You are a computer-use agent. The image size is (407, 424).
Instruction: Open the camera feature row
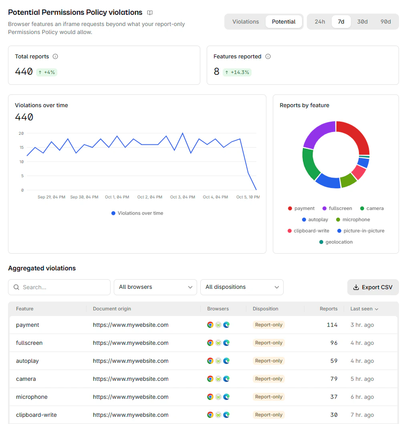click(203, 379)
